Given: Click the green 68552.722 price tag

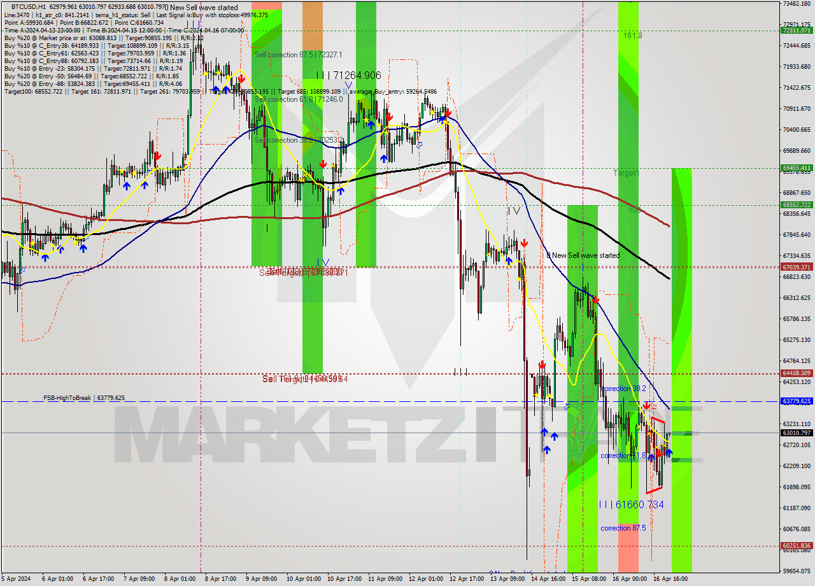Looking at the screenshot, I should point(797,204).
